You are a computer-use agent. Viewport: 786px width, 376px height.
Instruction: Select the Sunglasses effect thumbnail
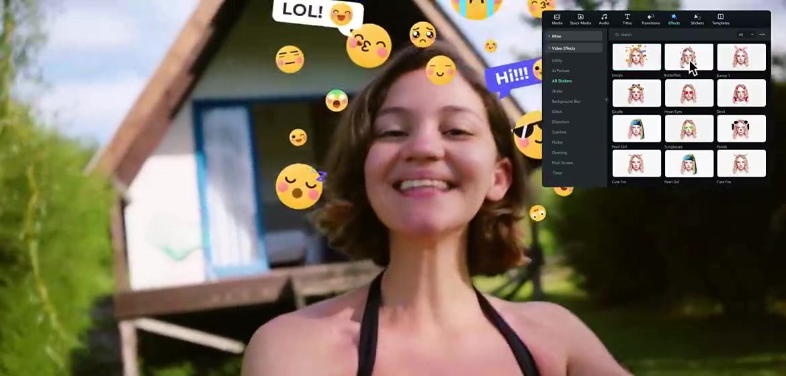[689, 128]
